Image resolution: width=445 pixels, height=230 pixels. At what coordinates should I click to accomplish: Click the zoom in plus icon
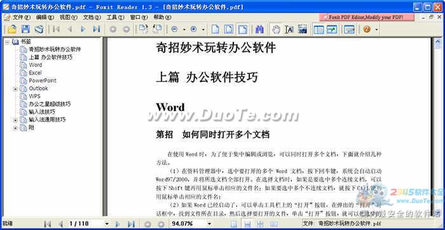(x=194, y=29)
